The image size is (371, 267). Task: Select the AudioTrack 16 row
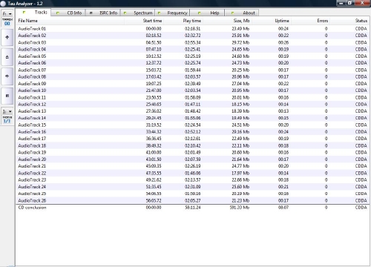pos(193,132)
